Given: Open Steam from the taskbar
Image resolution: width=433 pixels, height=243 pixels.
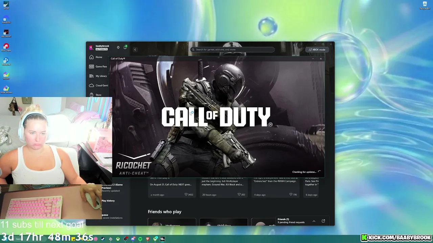Looking at the screenshot, I should click(103, 239).
